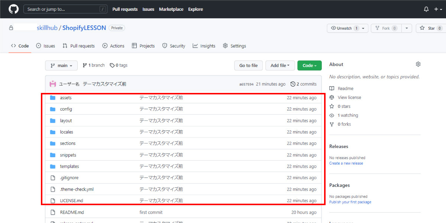Click the GitHub Octocat logo

coord(13,9)
